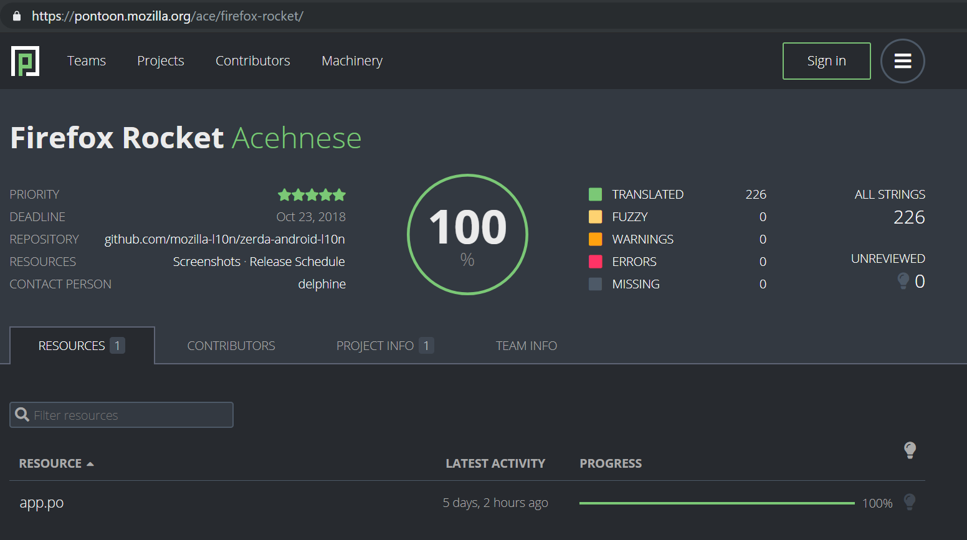967x540 pixels.
Task: Open the hamburger menu button
Action: (902, 61)
